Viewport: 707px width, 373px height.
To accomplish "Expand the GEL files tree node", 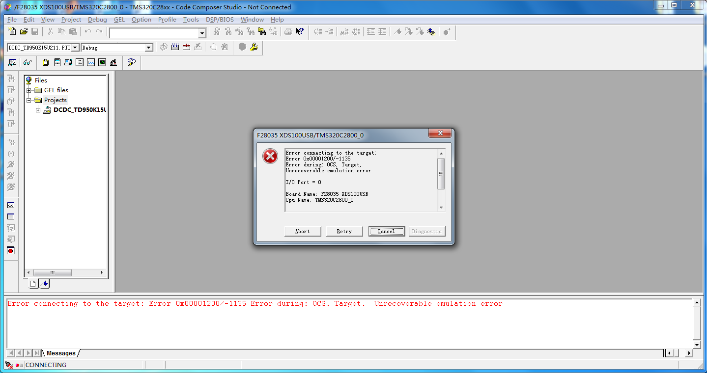I will coord(29,90).
